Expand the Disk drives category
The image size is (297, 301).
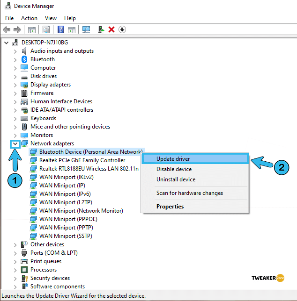[15, 77]
